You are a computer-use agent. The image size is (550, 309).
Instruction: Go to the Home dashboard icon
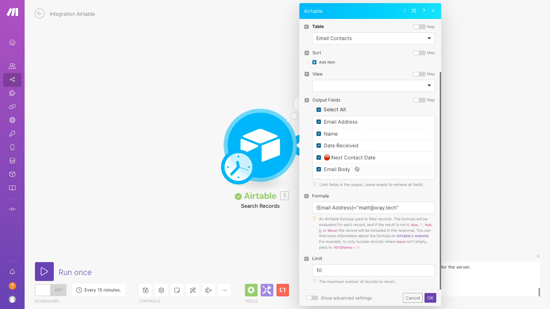pyautogui.click(x=12, y=42)
